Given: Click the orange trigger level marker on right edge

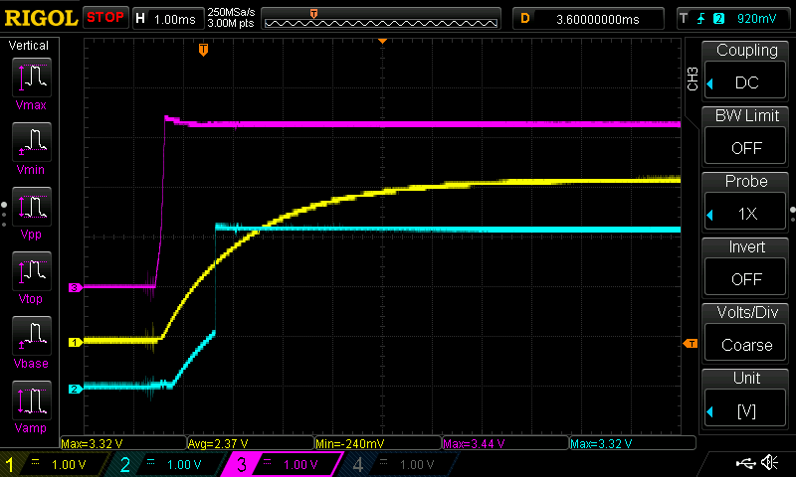Looking at the screenshot, I should [691, 344].
